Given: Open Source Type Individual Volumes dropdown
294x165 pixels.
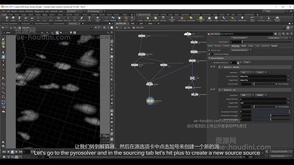Looking at the screenshot, I should point(241,50).
